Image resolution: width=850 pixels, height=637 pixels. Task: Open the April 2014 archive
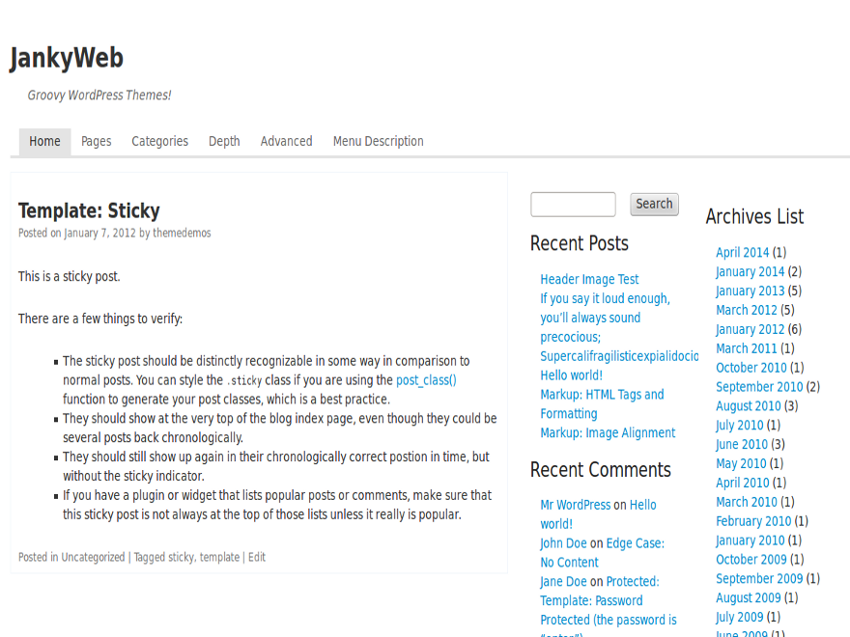point(742,253)
